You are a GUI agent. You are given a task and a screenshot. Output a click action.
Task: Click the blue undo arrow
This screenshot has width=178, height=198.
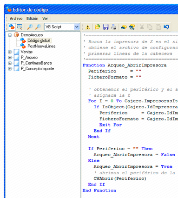166,27
